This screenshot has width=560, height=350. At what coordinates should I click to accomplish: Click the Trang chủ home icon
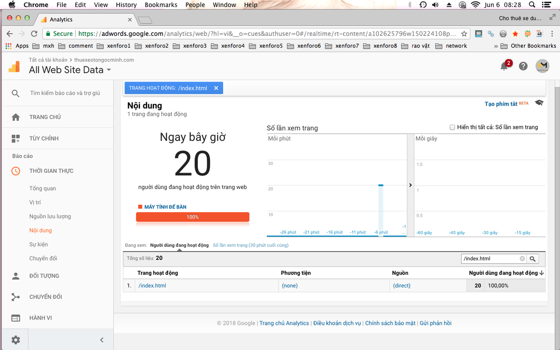point(15,117)
